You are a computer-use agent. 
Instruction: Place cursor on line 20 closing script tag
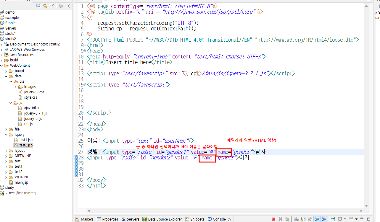99,113
